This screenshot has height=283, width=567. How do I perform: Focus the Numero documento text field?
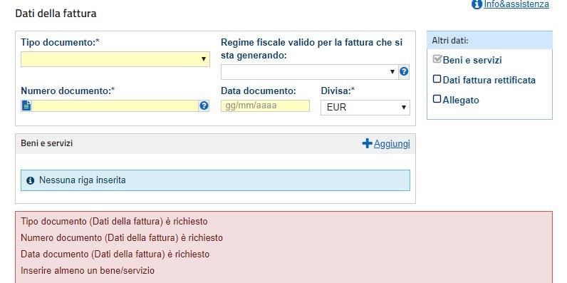click(115, 106)
